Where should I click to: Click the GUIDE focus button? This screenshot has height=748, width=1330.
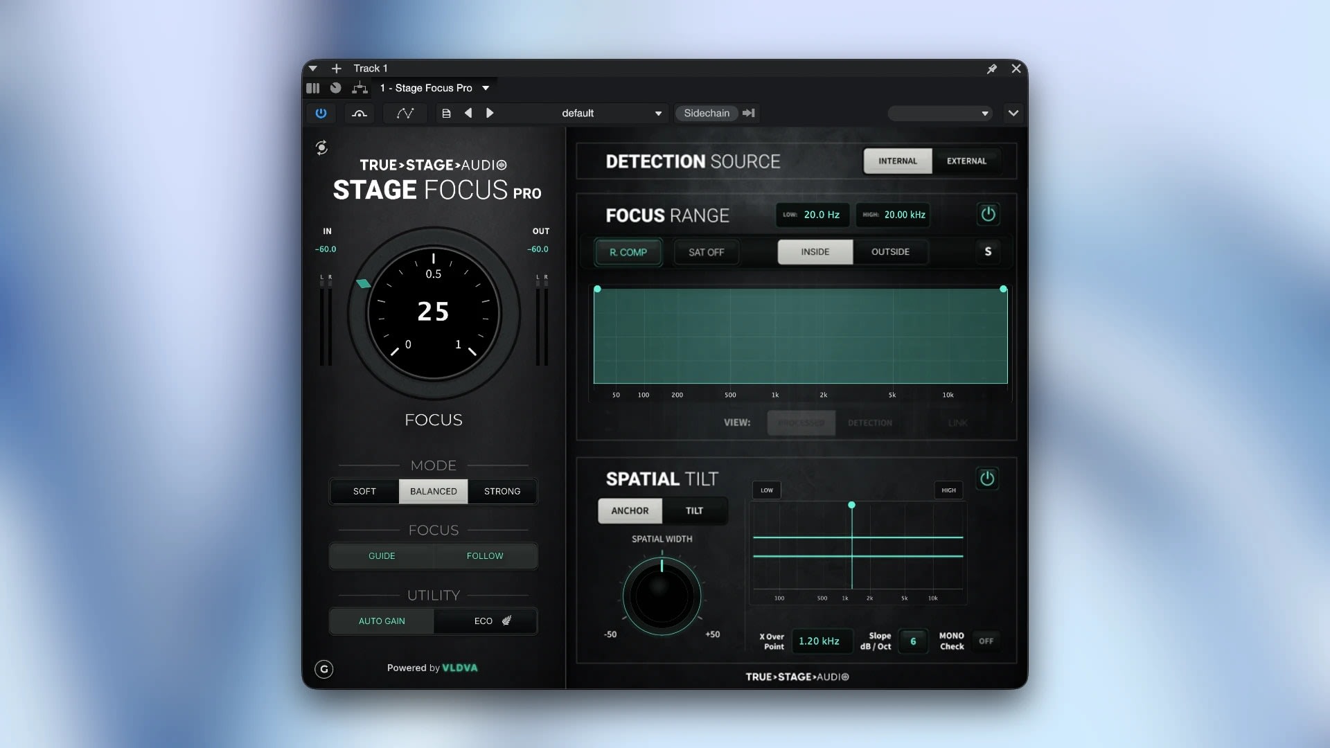[382, 556]
